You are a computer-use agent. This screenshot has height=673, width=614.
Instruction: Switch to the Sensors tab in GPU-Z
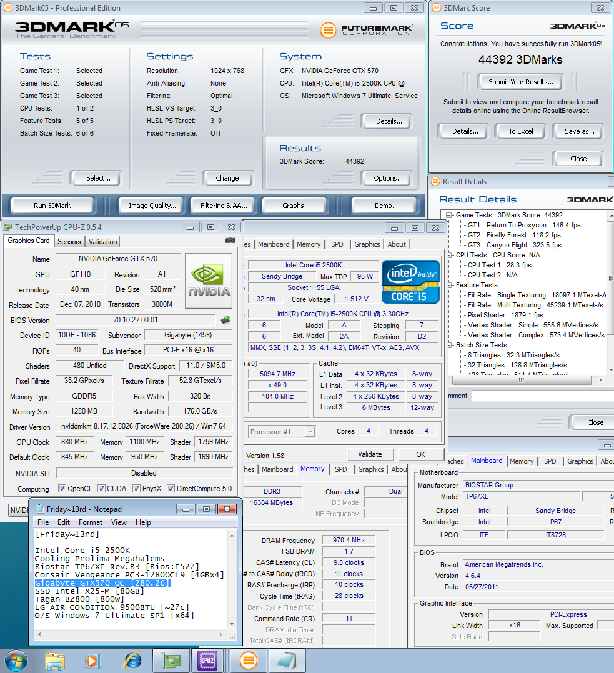coord(69,242)
